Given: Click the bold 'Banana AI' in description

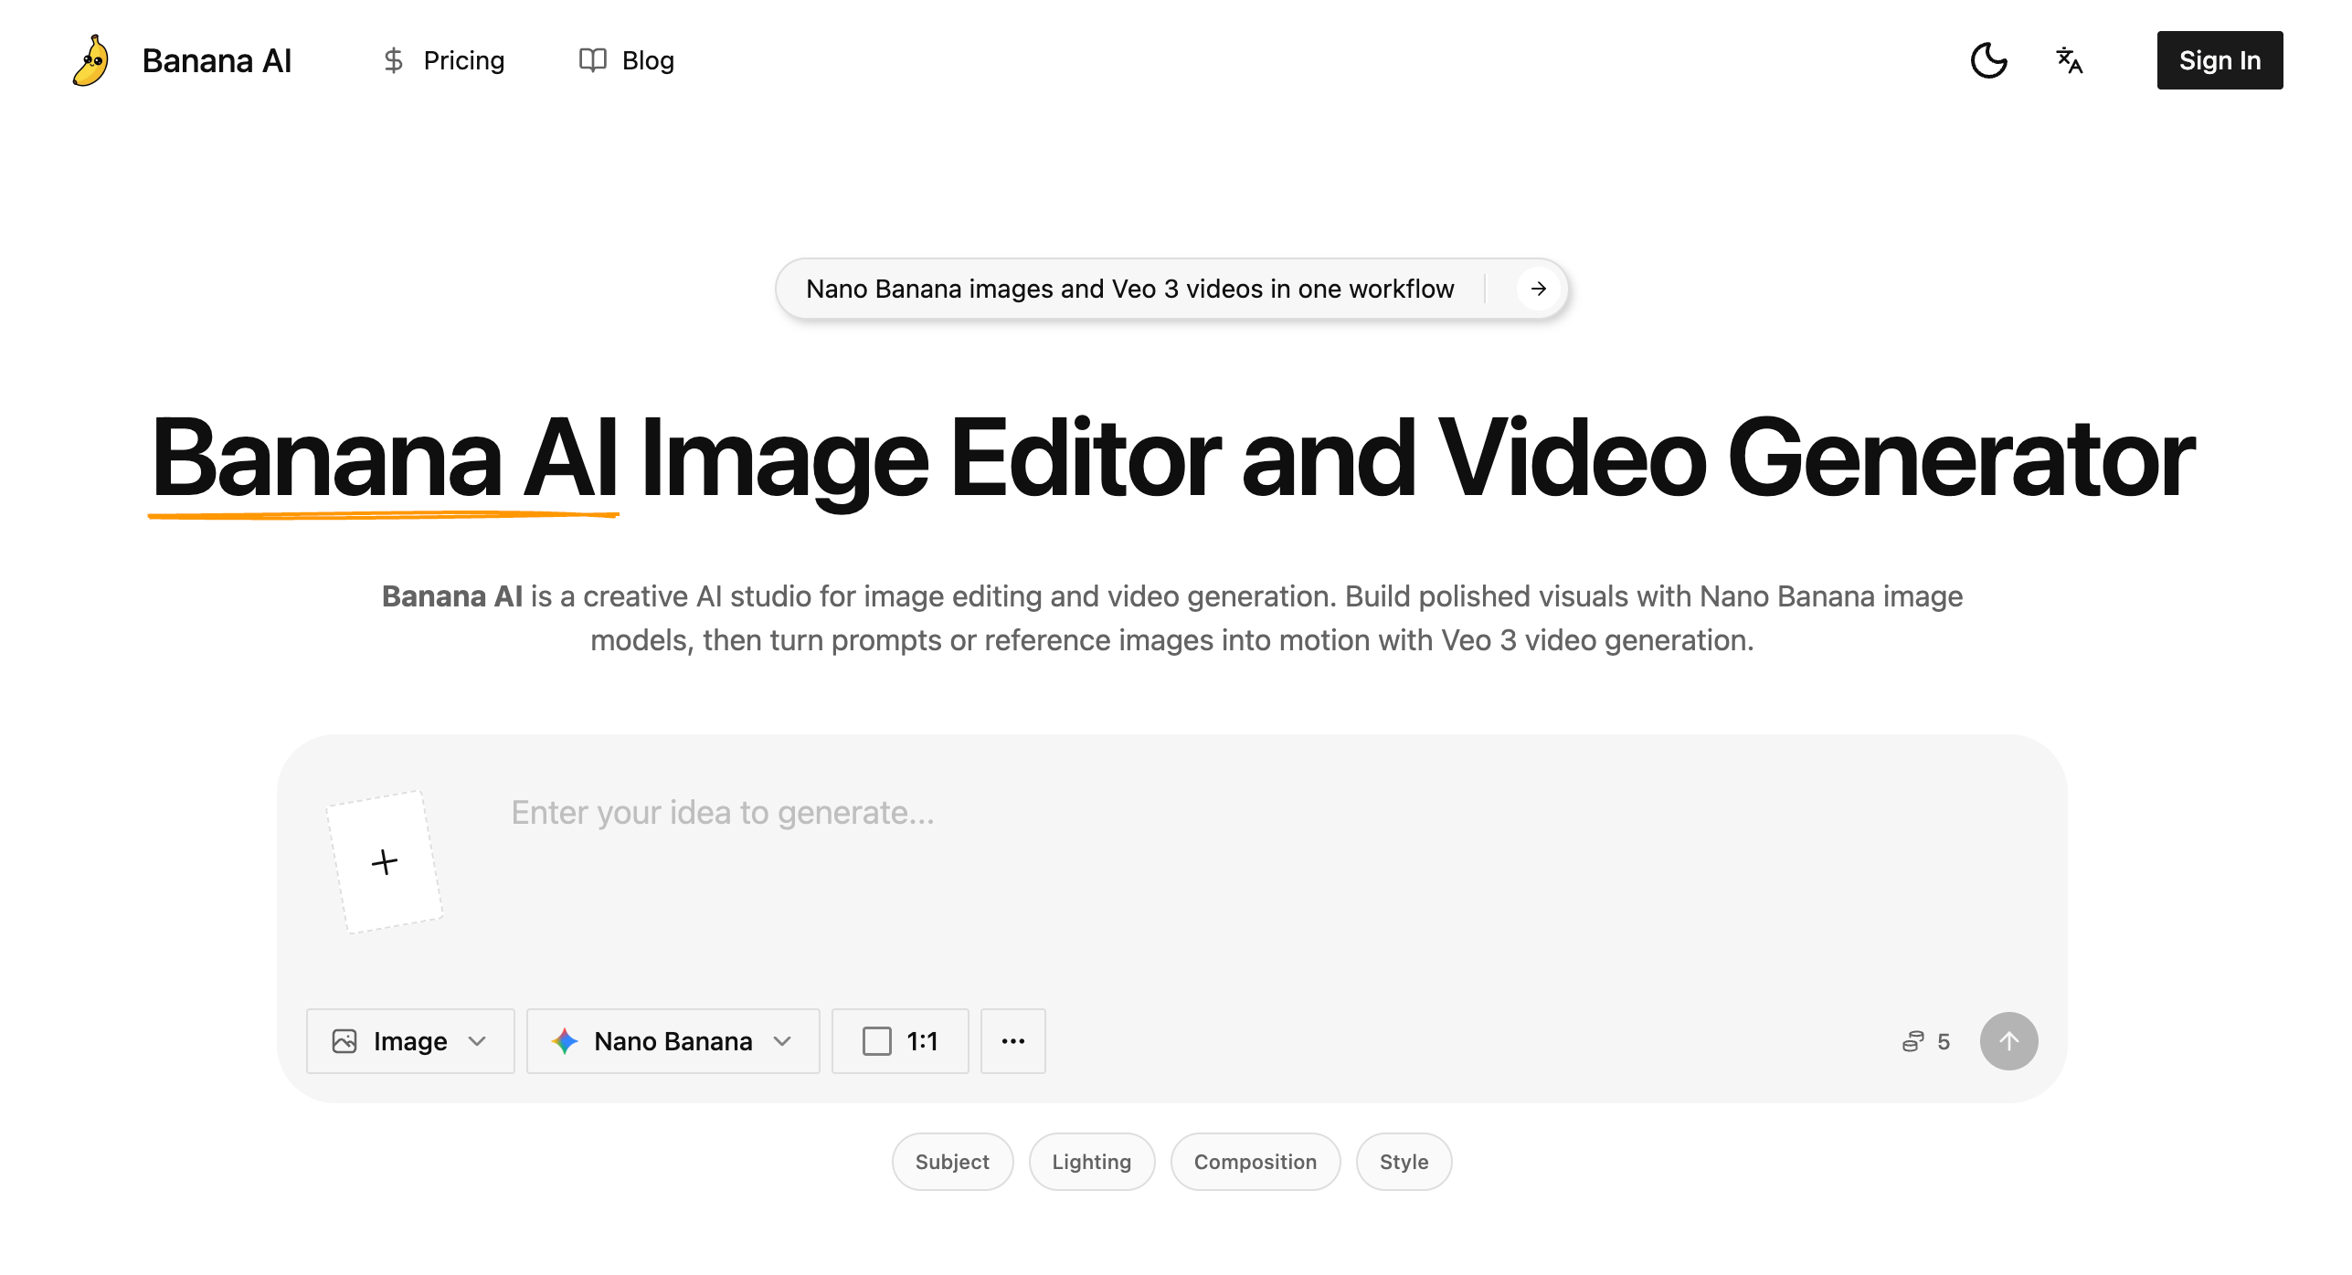Looking at the screenshot, I should 451,596.
